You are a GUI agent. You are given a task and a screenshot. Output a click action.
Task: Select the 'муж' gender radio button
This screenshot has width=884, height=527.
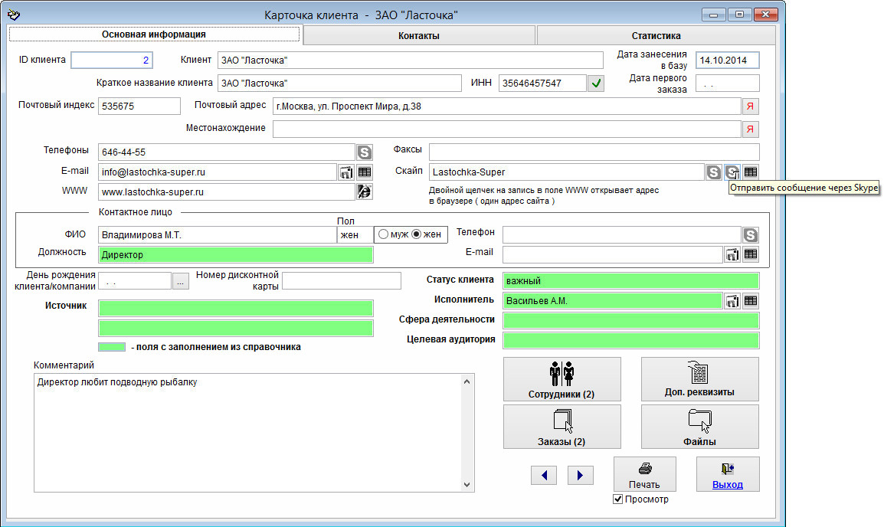pyautogui.click(x=383, y=234)
